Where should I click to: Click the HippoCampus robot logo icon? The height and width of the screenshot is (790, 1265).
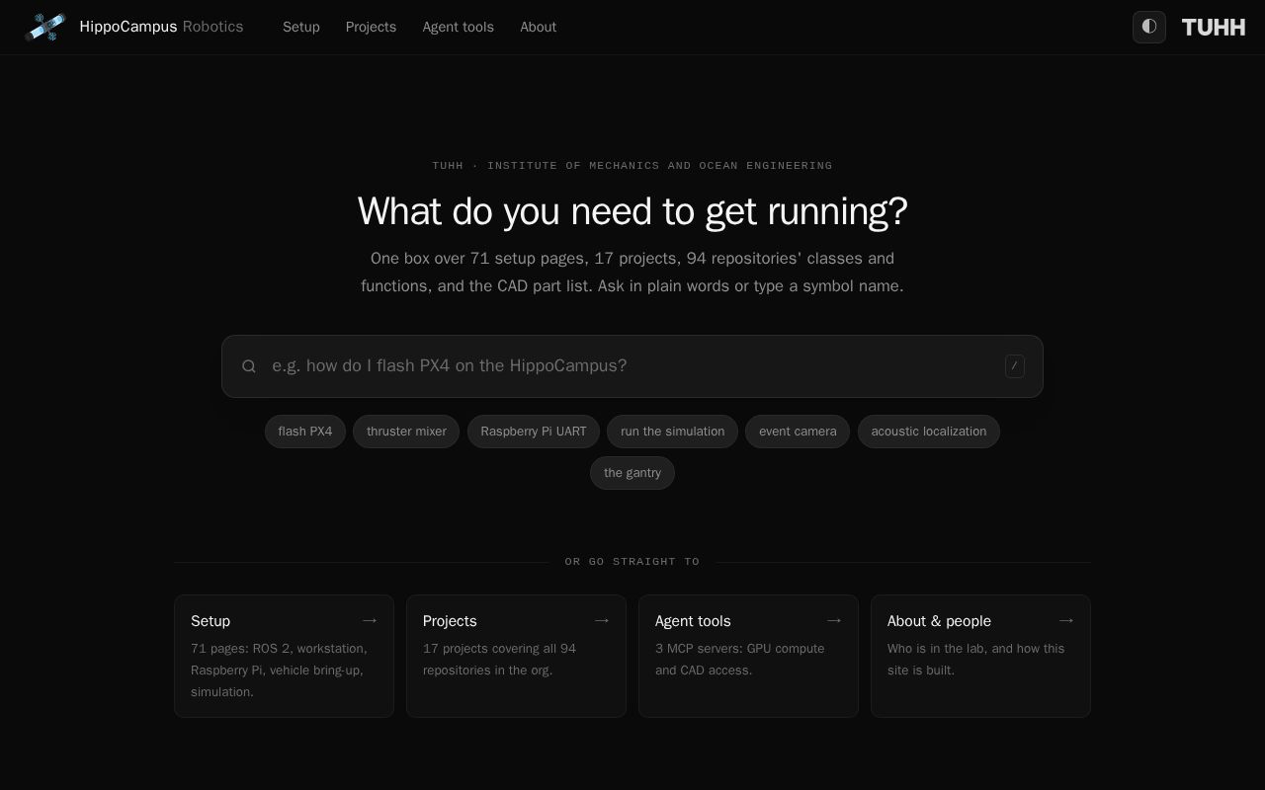(x=45, y=27)
